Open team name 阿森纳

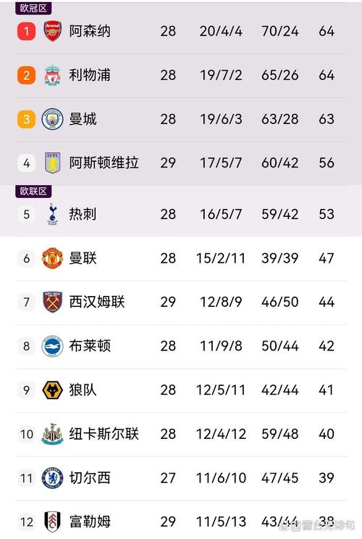click(90, 31)
